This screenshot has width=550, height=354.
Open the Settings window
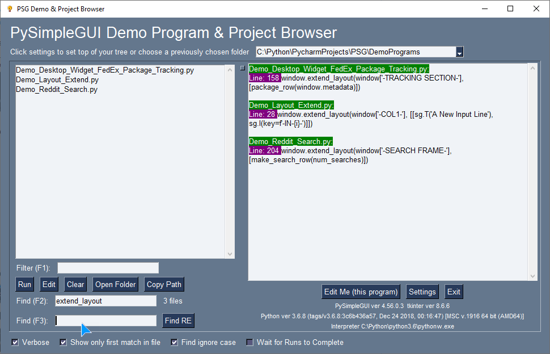[x=422, y=291]
